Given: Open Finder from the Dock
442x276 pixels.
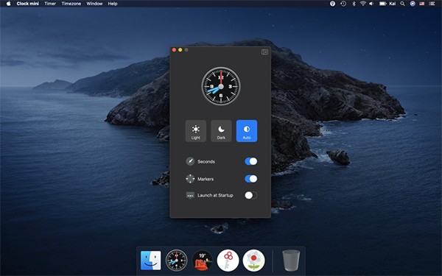Looking at the screenshot, I should (x=151, y=261).
